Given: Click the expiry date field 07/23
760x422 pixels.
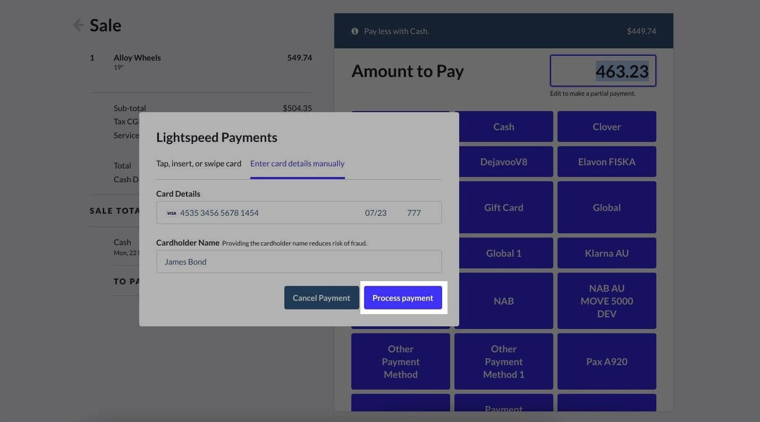Looking at the screenshot, I should [x=376, y=213].
